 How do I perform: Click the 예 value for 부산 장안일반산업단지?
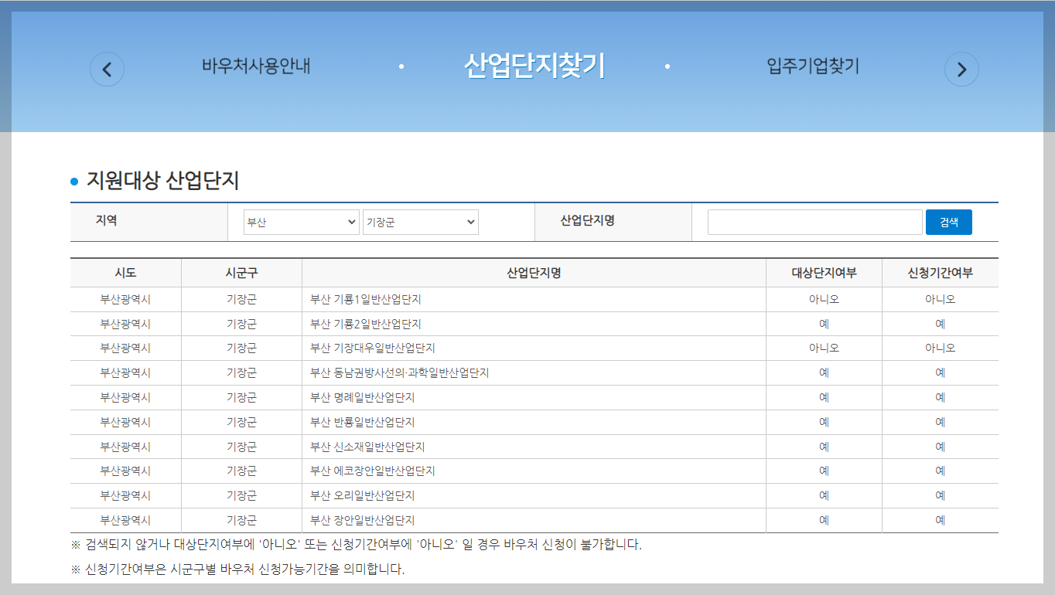click(x=823, y=519)
